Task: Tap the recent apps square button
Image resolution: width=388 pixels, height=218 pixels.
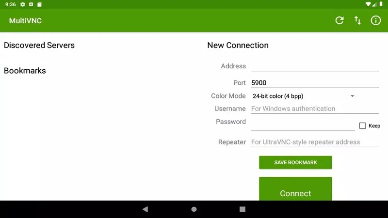Action: point(242,209)
